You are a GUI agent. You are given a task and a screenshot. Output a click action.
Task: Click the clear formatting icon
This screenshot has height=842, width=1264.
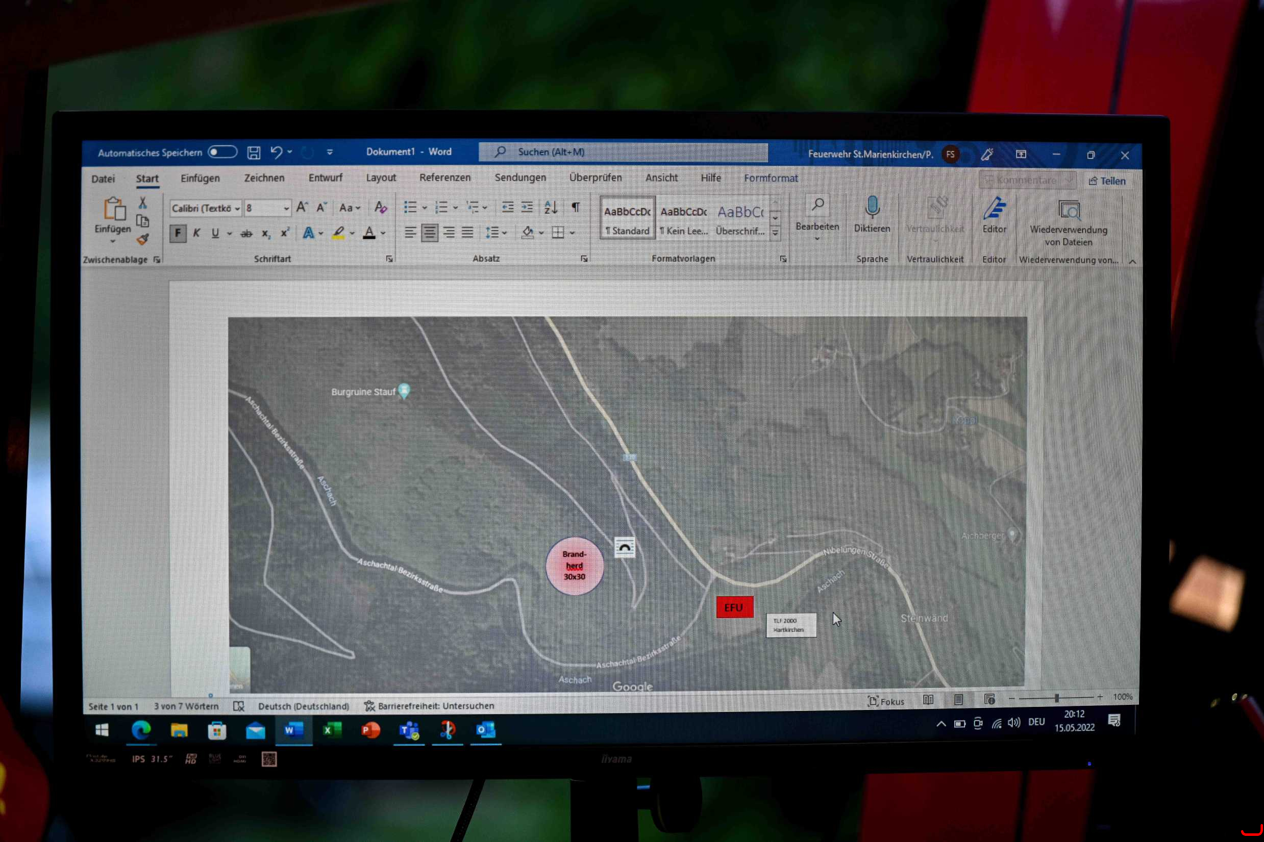coord(380,207)
